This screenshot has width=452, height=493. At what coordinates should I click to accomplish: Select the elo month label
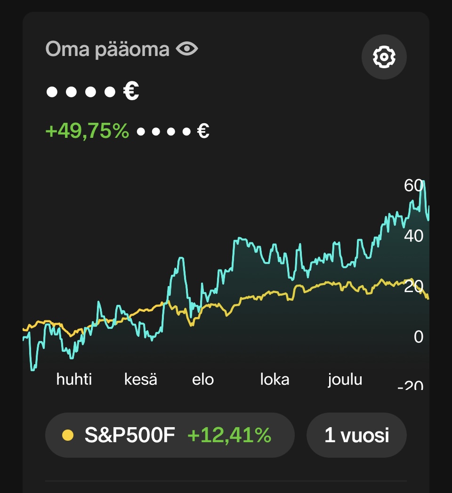203,379
